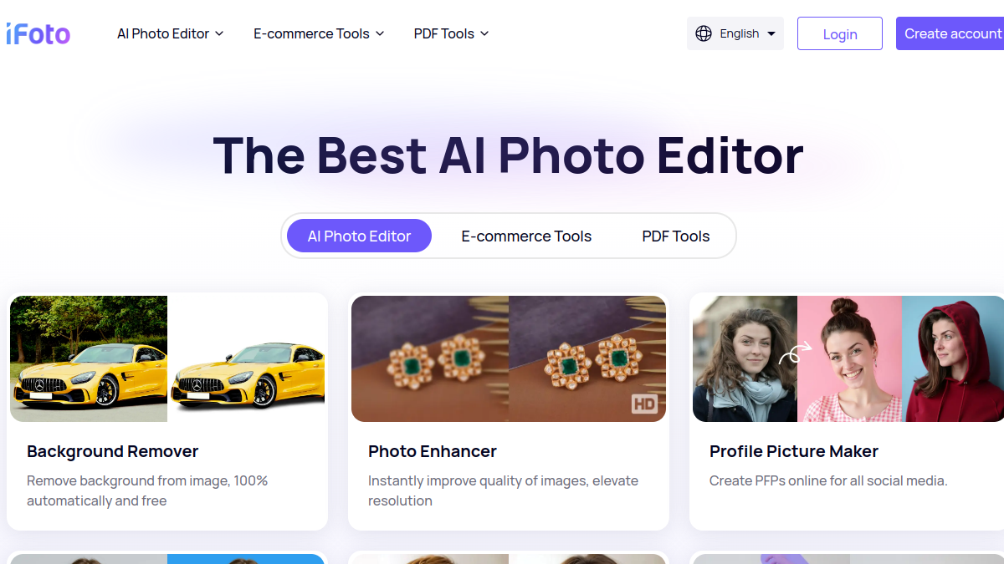Select the AI Photo Editor pill tab
This screenshot has height=564, width=1004.
coord(359,236)
